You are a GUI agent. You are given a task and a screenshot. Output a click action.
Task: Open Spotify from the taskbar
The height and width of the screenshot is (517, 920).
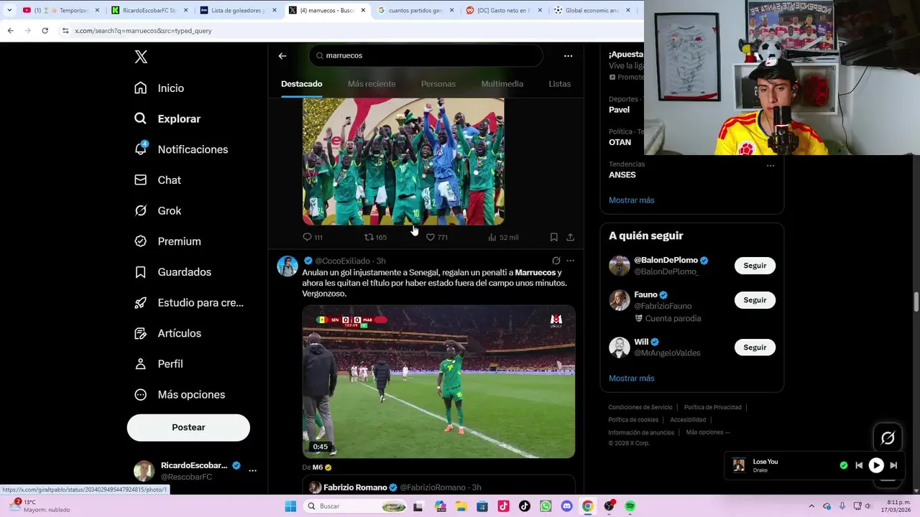pos(630,506)
